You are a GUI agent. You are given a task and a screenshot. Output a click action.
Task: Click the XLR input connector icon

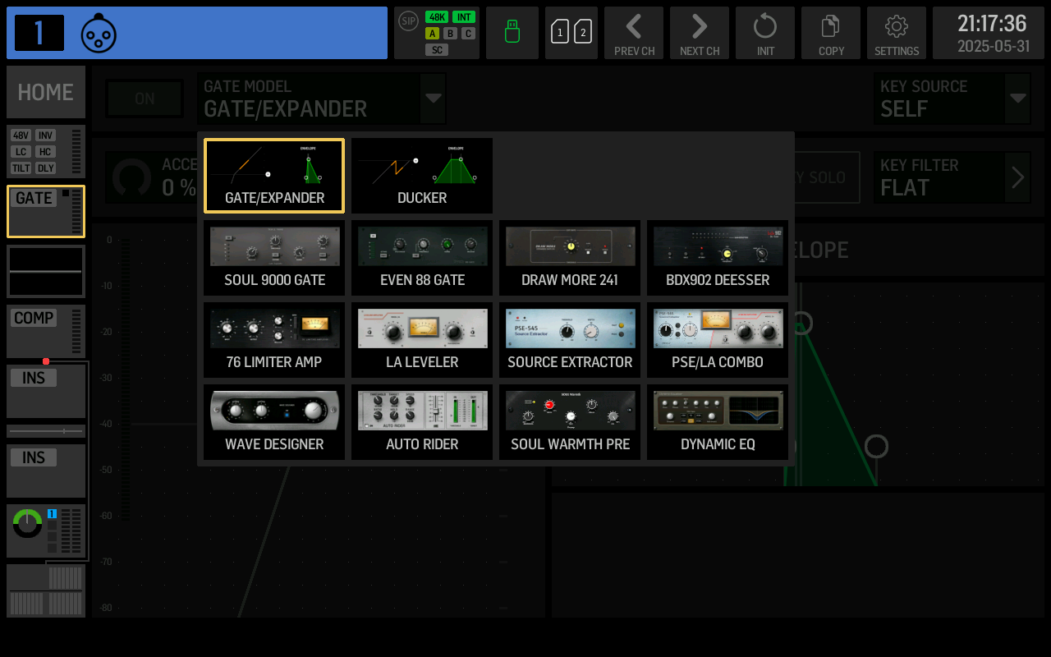coord(99,34)
